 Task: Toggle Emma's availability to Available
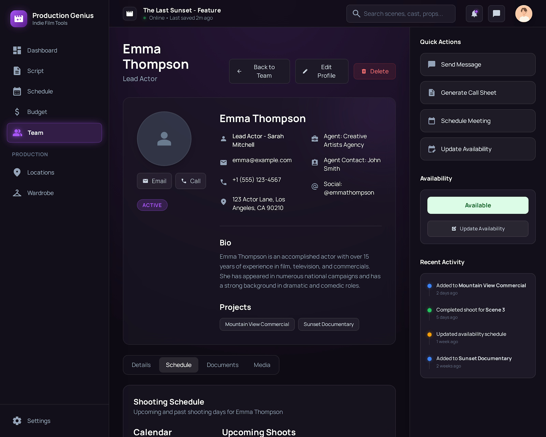(477, 205)
